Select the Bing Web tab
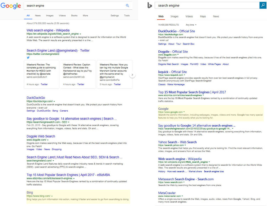Image resolution: width=267 pixels, height=206 pixels. [x=161, y=16]
